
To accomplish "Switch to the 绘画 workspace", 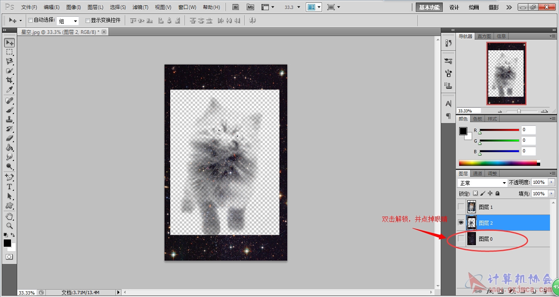I will point(474,7).
